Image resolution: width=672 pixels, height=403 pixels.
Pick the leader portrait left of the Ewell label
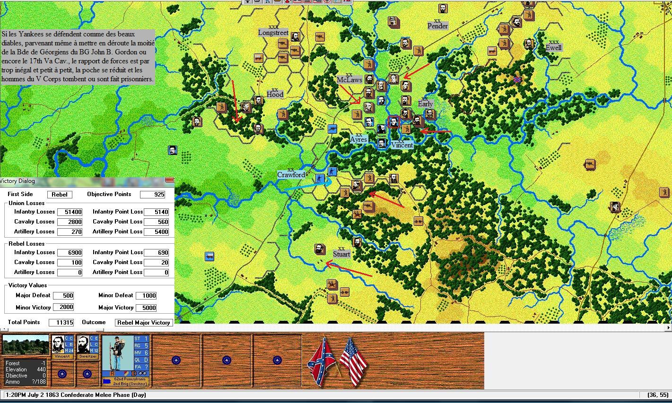coord(528,44)
